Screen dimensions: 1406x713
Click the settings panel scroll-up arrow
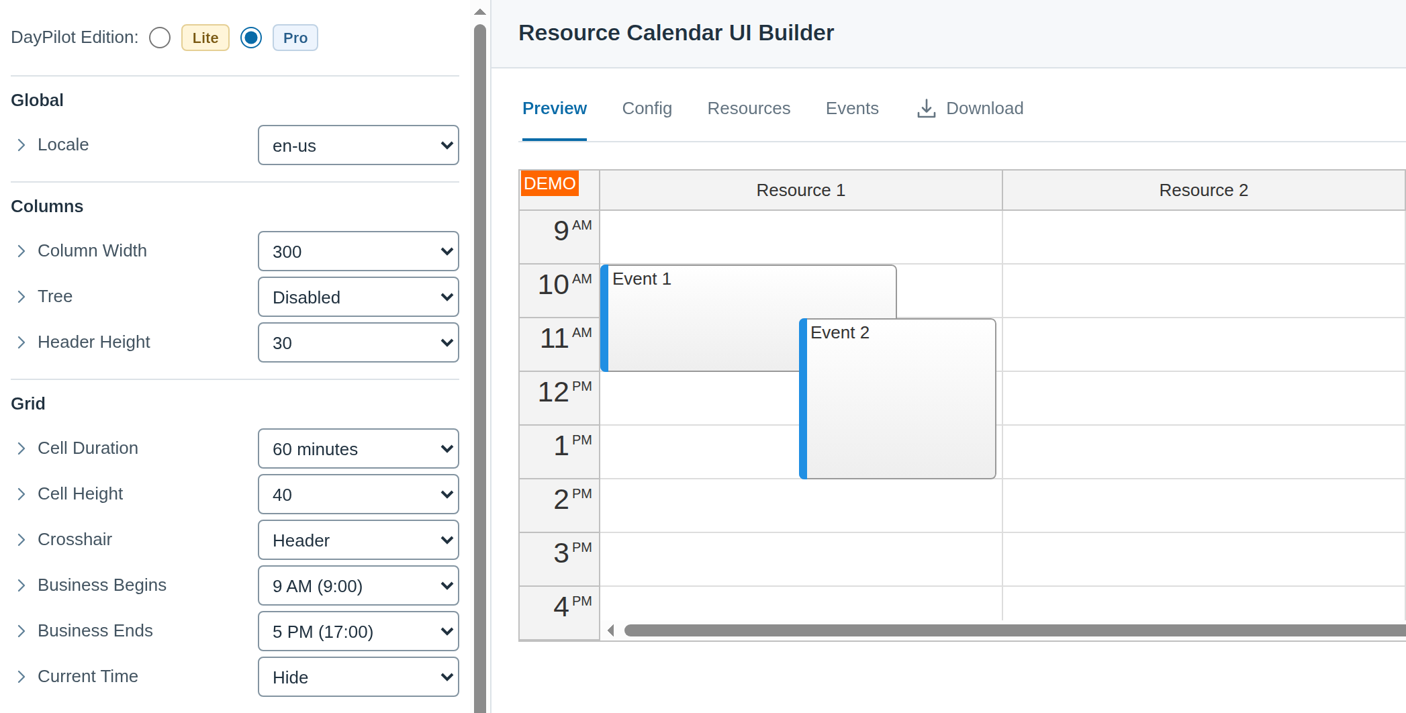(479, 12)
